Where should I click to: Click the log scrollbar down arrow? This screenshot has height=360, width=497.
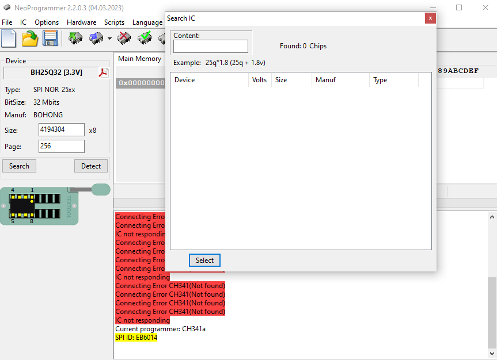492,353
